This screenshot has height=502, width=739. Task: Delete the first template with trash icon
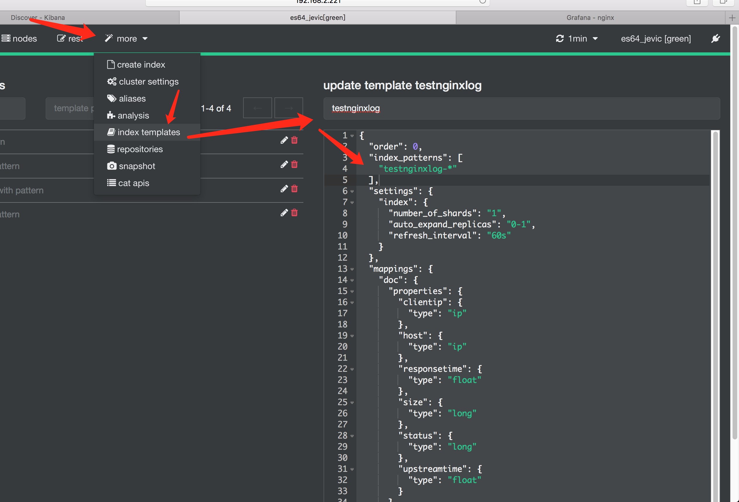click(294, 140)
